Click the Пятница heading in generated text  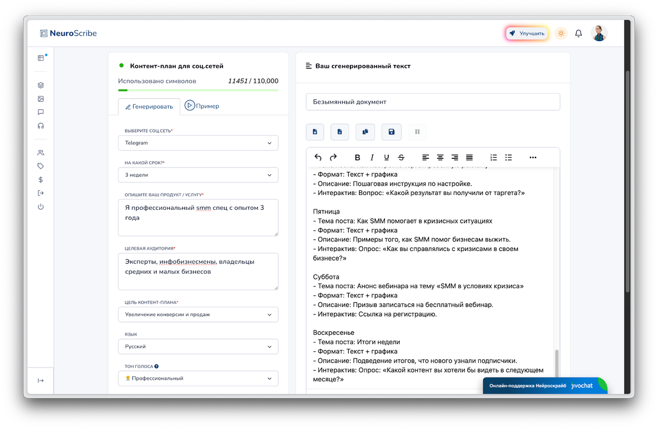point(327,211)
